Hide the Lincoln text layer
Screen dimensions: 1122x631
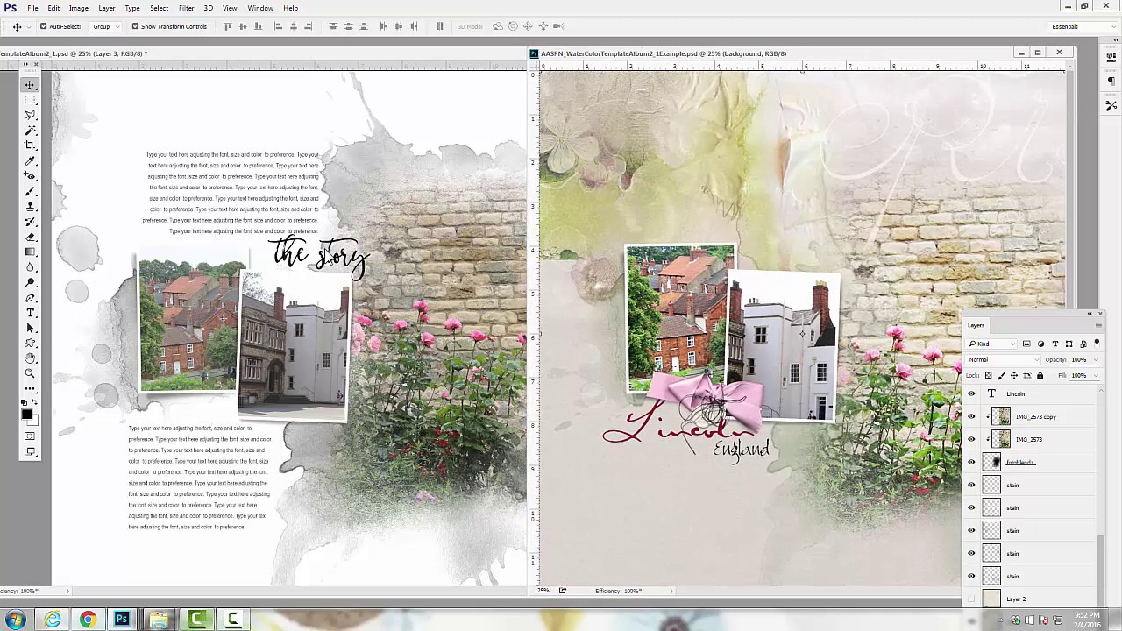pyautogui.click(x=971, y=393)
